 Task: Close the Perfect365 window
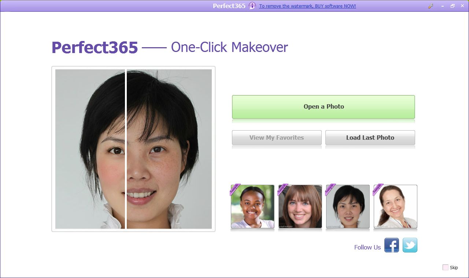(x=462, y=6)
